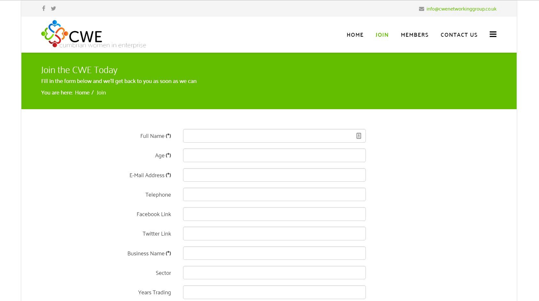
Task: Click the autofill contact icon in Full Name
Action: click(358, 136)
